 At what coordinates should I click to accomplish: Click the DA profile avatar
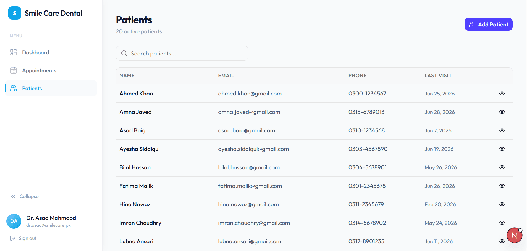[14, 221]
